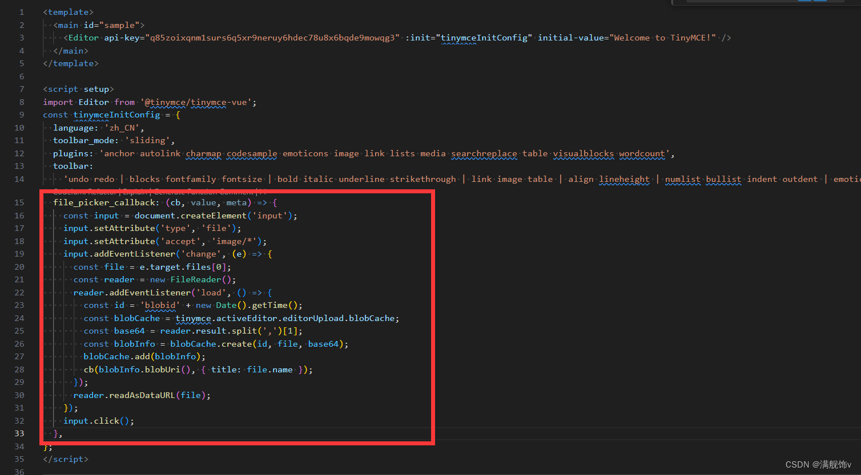Click reader.result.split on line 25
Screen dimensions: 861x475
tap(208, 331)
